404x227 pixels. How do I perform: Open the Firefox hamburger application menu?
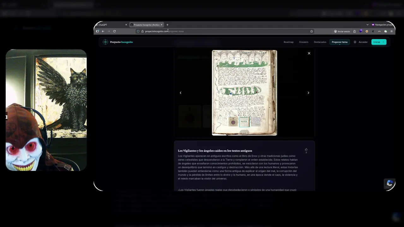391,31
